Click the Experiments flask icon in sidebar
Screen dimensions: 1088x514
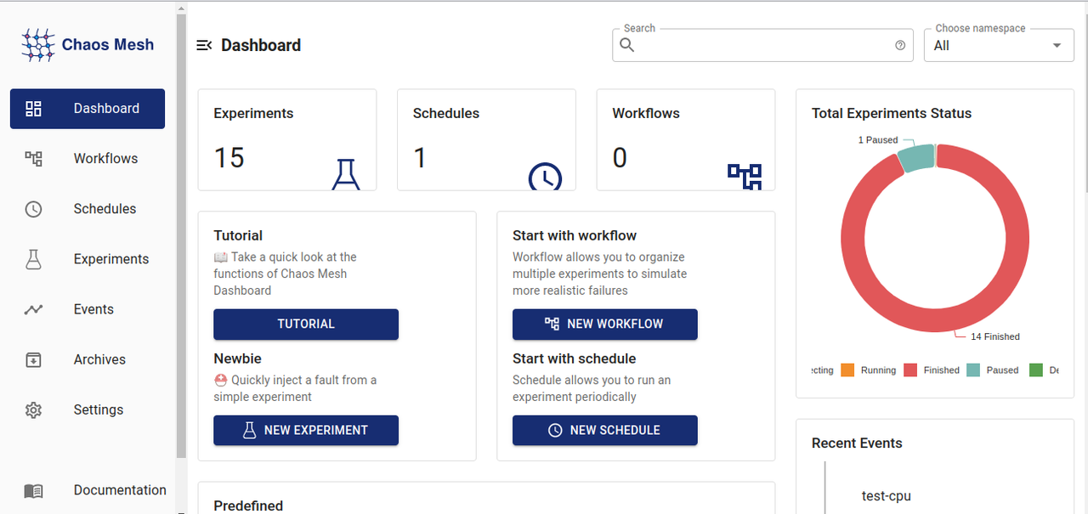click(33, 259)
